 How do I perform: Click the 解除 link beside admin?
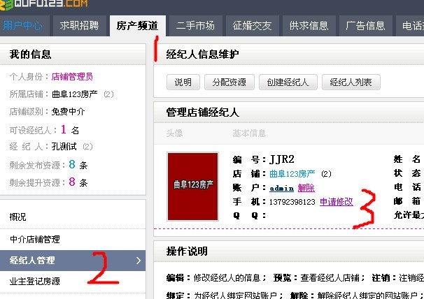[306, 188]
